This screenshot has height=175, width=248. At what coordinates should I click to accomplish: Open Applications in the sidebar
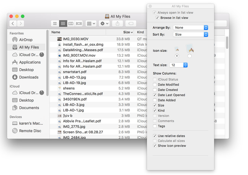(x=26, y=62)
